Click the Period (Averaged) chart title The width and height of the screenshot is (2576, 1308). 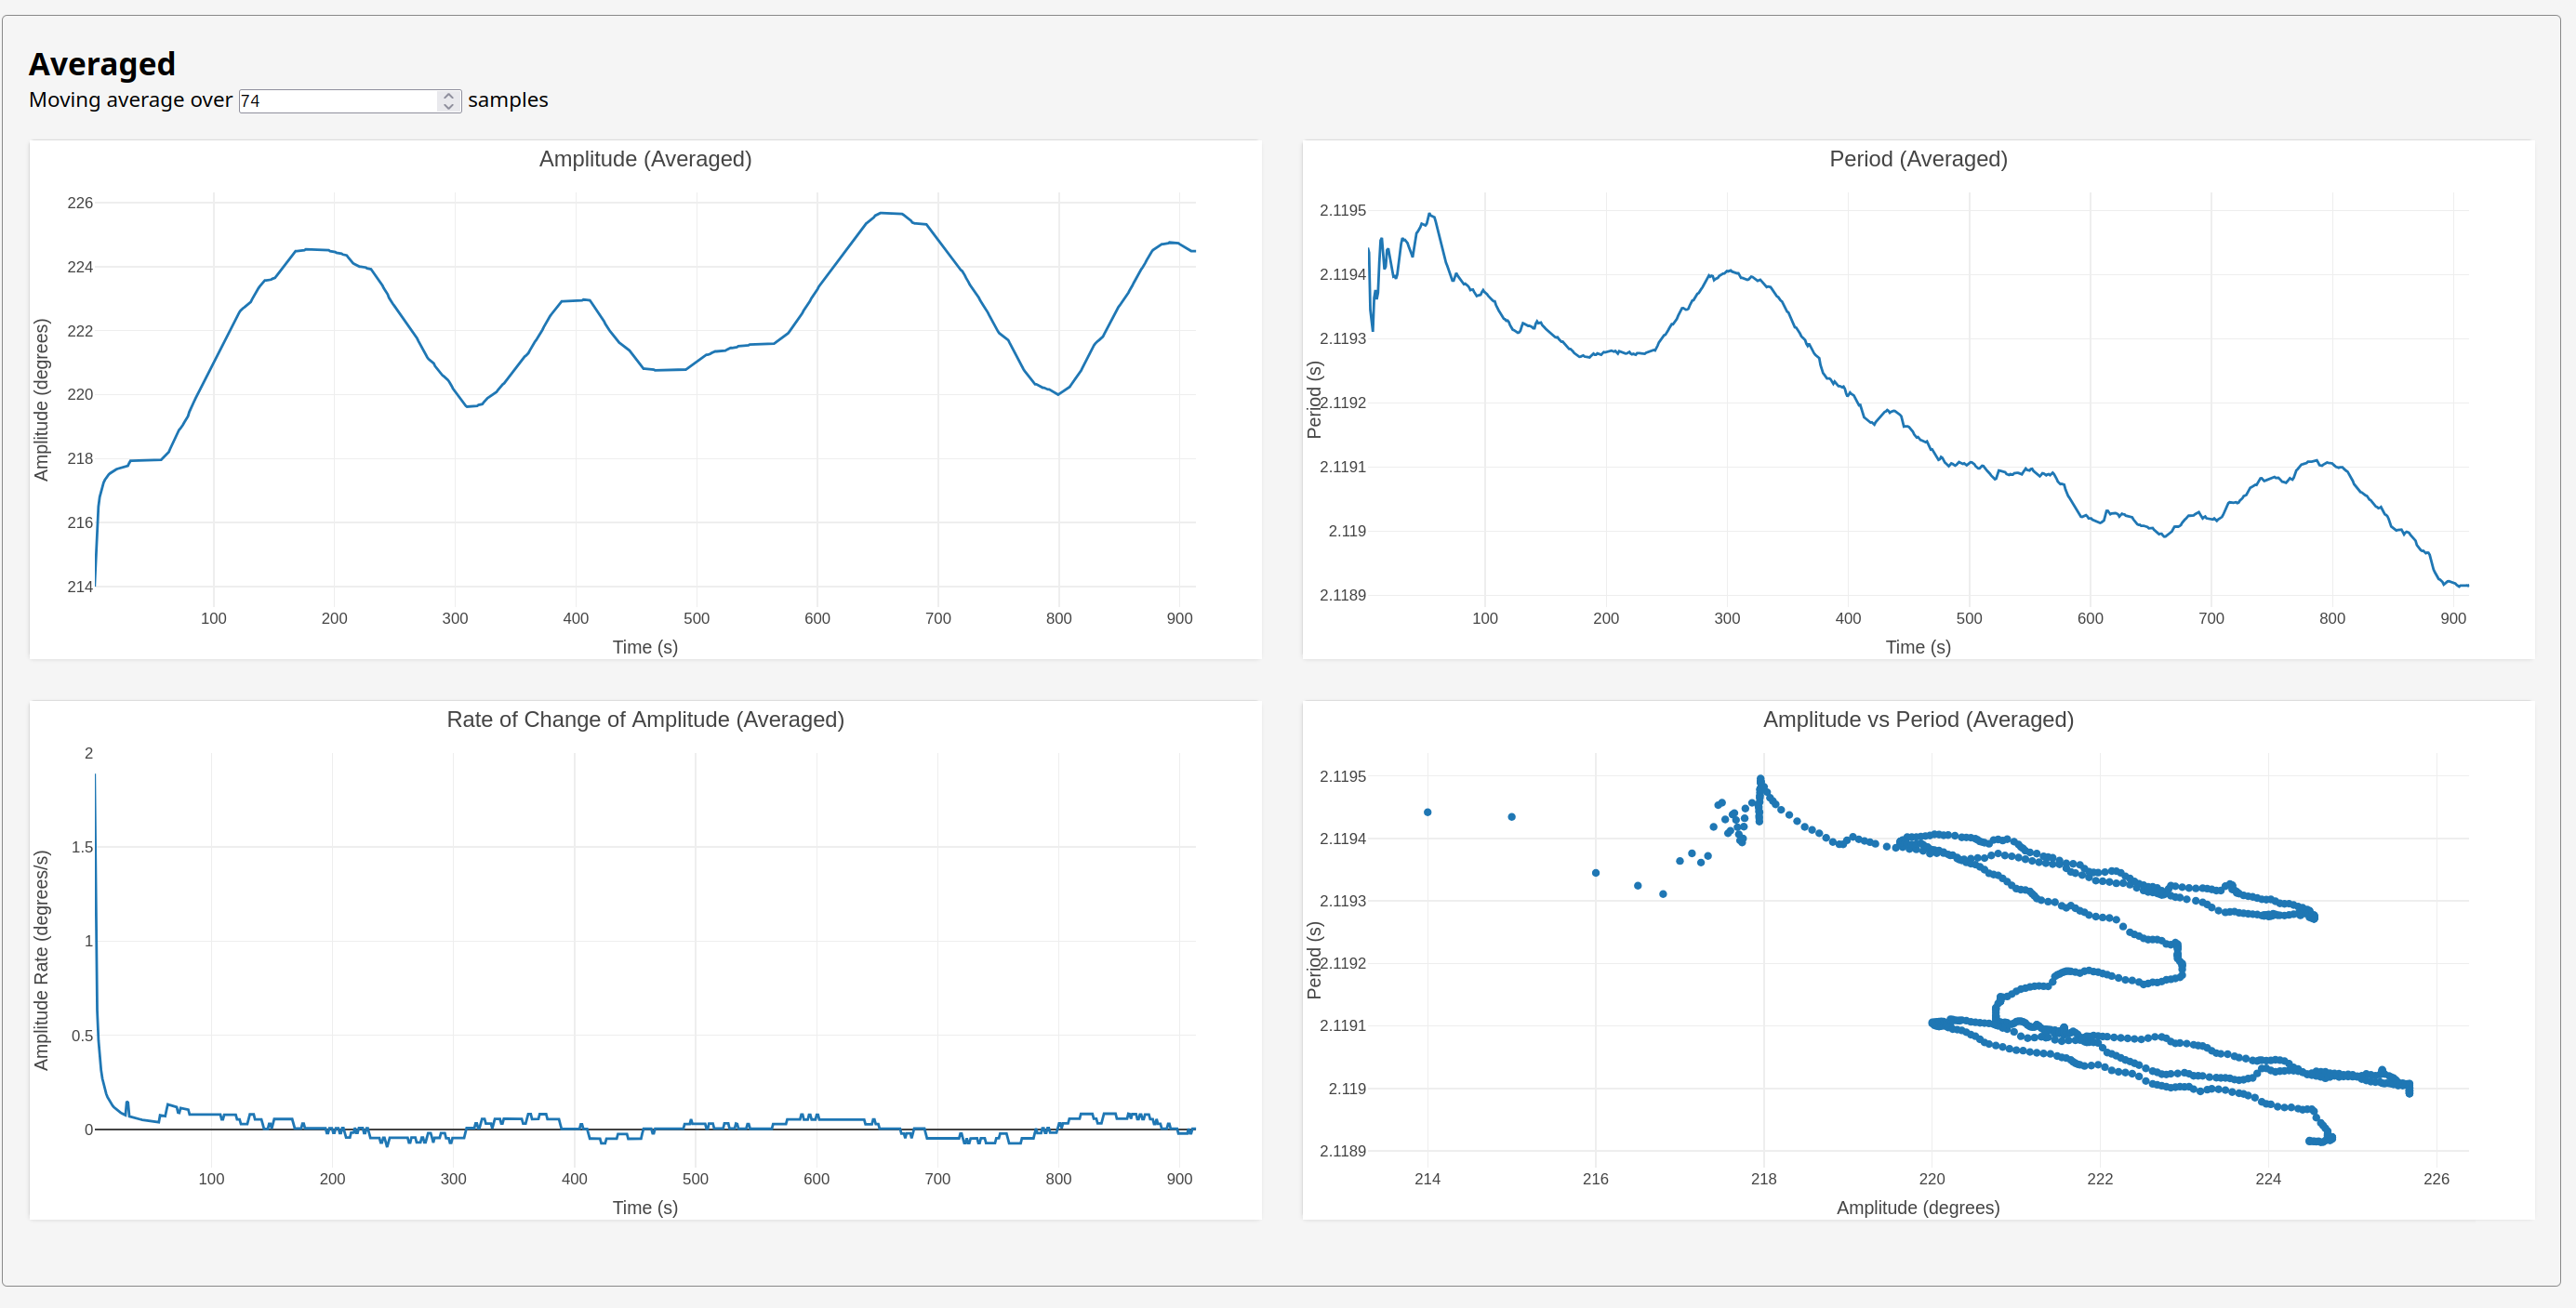click(1917, 159)
